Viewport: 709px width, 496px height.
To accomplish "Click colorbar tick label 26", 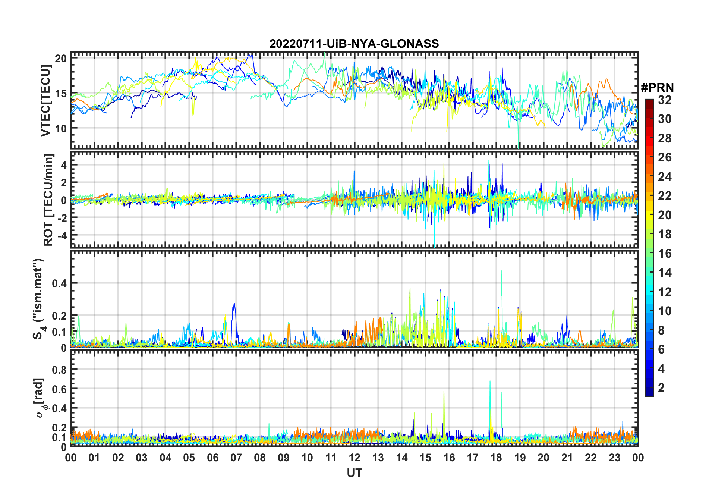I will click(665, 157).
